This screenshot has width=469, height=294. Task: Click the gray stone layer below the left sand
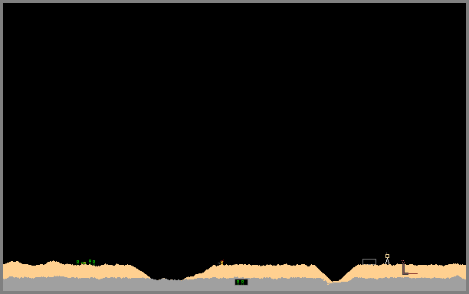pos(75,284)
